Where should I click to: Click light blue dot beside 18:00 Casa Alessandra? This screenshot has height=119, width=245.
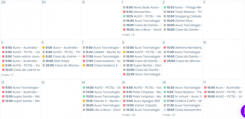165,110
